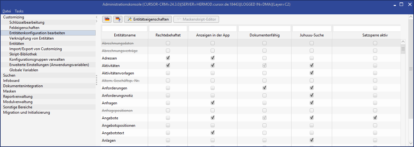Expand the Masken section in sidebar
The height and width of the screenshot is (147, 414).
tap(9, 91)
